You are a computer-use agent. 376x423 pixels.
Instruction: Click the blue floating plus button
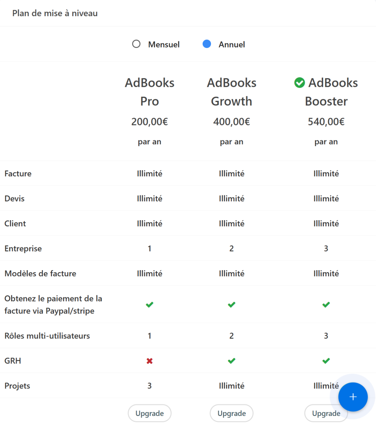point(353,397)
